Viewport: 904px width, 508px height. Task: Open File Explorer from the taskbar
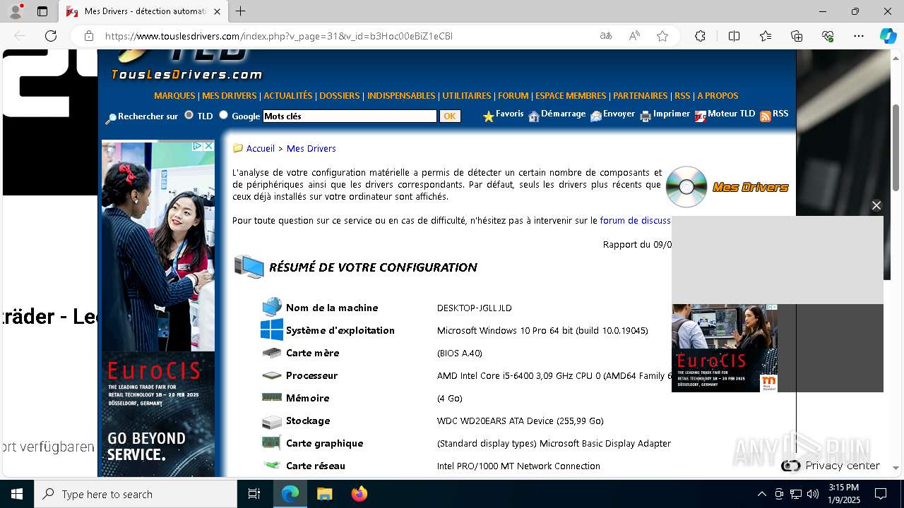(324, 494)
